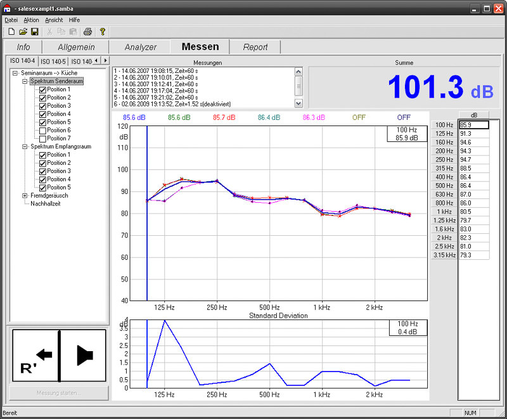Screen dimensions: 507x419
Task: Collapse the Seminarraum --> Küche root node
Action: click(x=15, y=73)
